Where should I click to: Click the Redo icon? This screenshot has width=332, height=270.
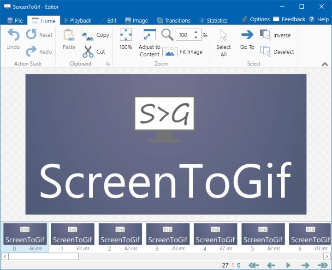click(31, 52)
